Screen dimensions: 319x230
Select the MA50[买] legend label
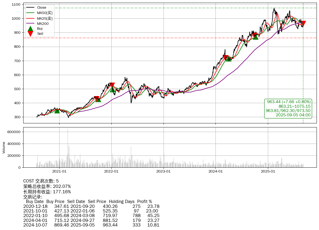click(45, 13)
